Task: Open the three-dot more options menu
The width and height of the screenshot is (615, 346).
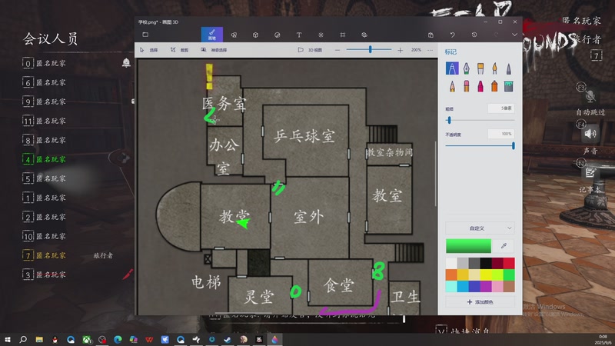Action: pos(430,50)
